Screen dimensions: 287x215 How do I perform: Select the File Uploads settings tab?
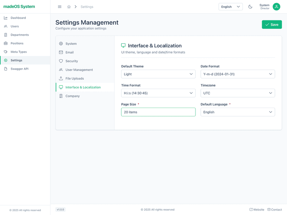coord(85,79)
